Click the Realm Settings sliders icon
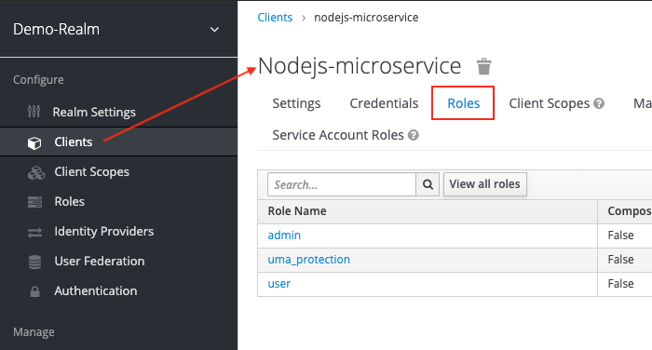 point(34,112)
